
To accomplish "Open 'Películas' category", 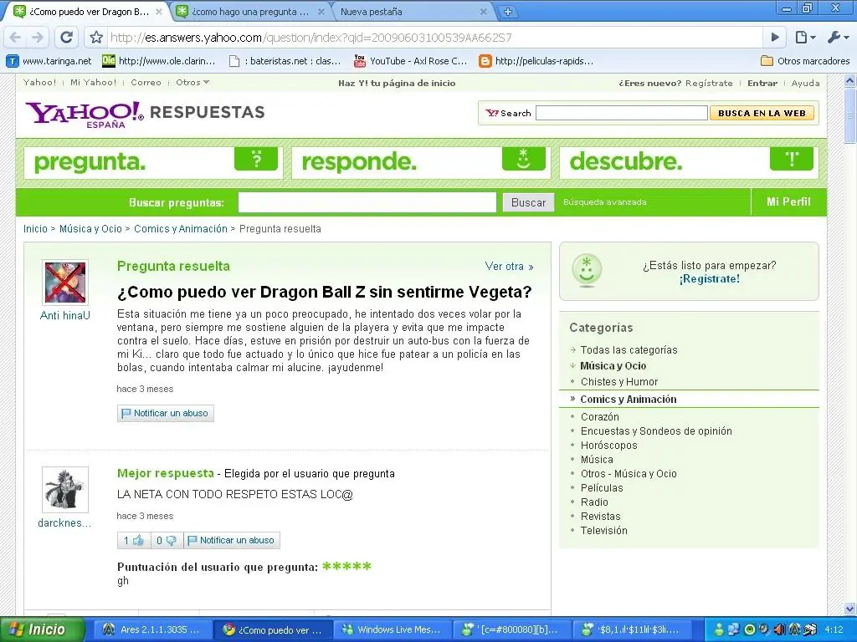I will pos(602,488).
